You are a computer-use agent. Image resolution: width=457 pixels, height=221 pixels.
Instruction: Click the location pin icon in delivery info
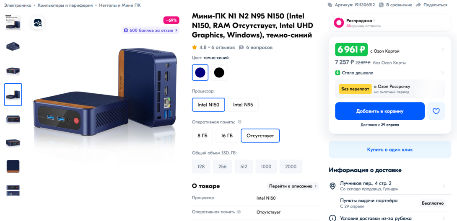332,186
